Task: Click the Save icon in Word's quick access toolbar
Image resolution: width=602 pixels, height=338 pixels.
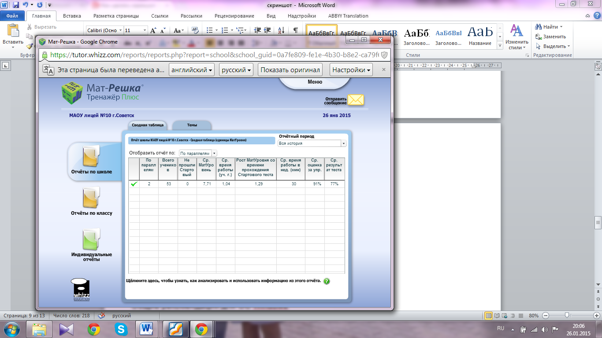Action: tap(16, 5)
